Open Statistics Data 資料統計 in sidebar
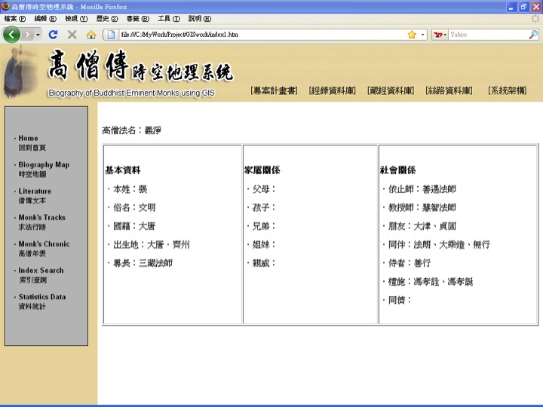Image resolution: width=543 pixels, height=407 pixels. click(42, 301)
